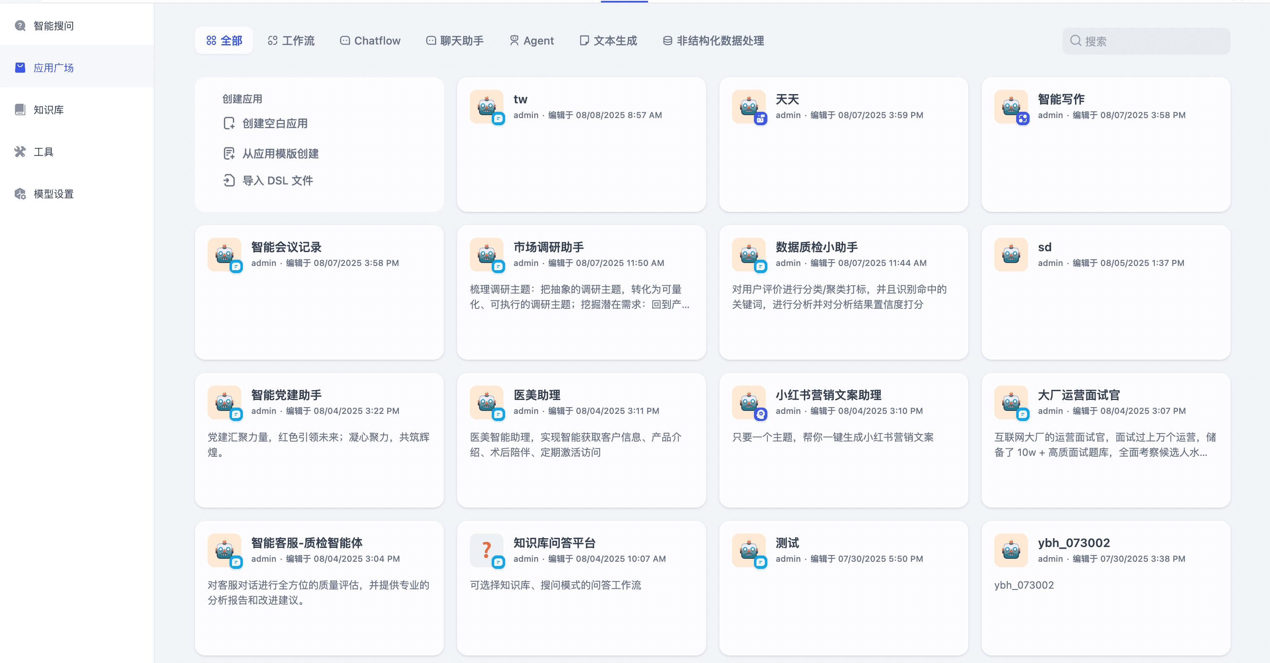Open the 市场调研助手 app card
The width and height of the screenshot is (1270, 663).
pos(581,292)
